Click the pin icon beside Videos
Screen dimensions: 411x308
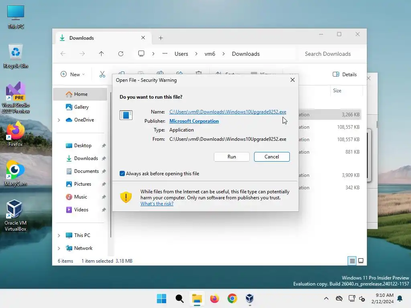pos(104,210)
